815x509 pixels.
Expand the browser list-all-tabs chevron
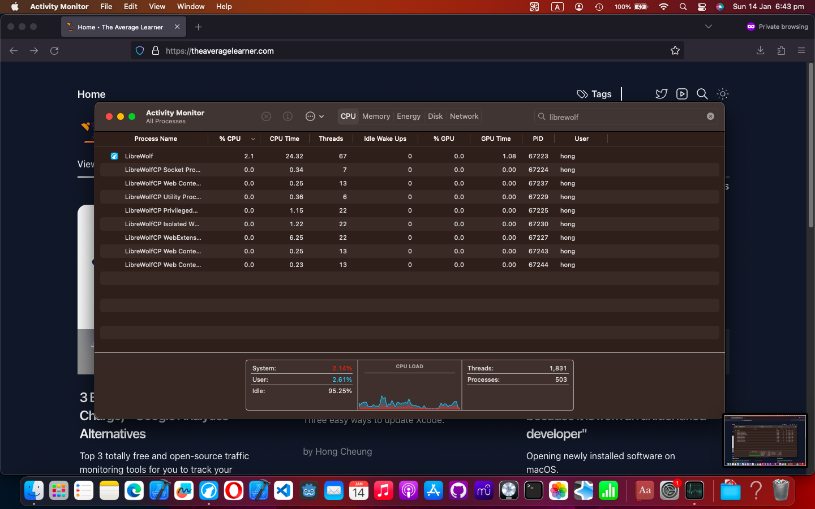708,27
